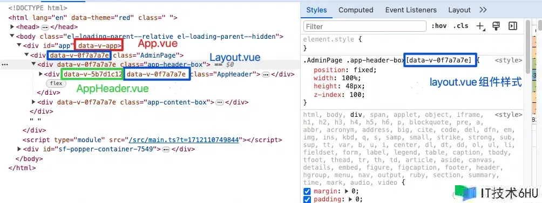542x203 pixels.
Task: Click the ellipsis badge in the head element
Action: point(45,27)
